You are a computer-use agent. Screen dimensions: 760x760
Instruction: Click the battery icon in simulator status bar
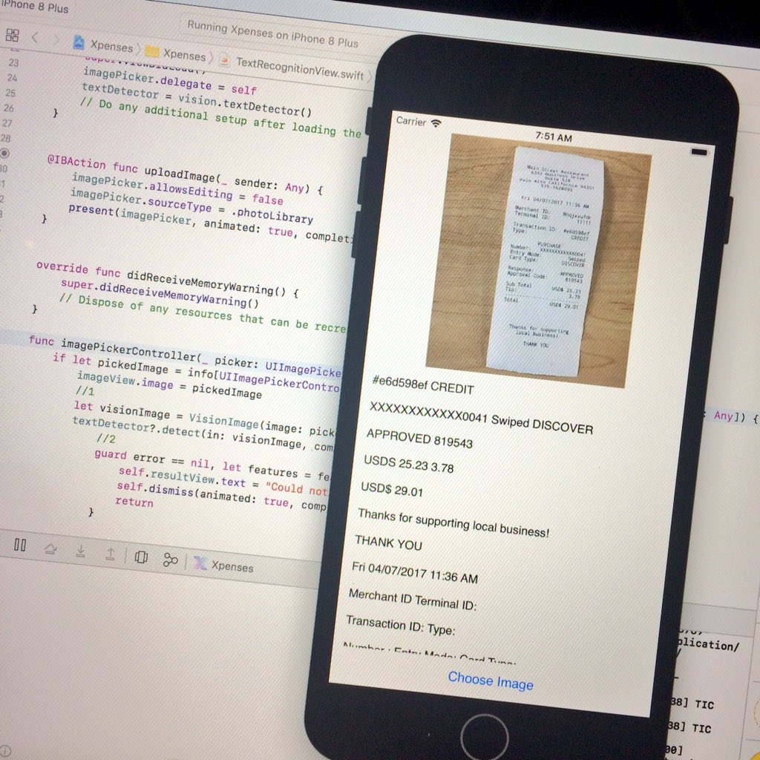[699, 151]
